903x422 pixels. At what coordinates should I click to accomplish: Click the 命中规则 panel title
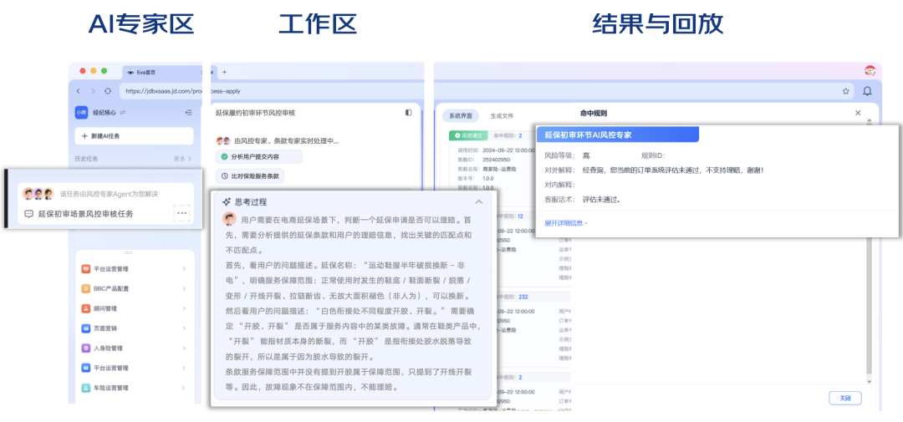(593, 113)
